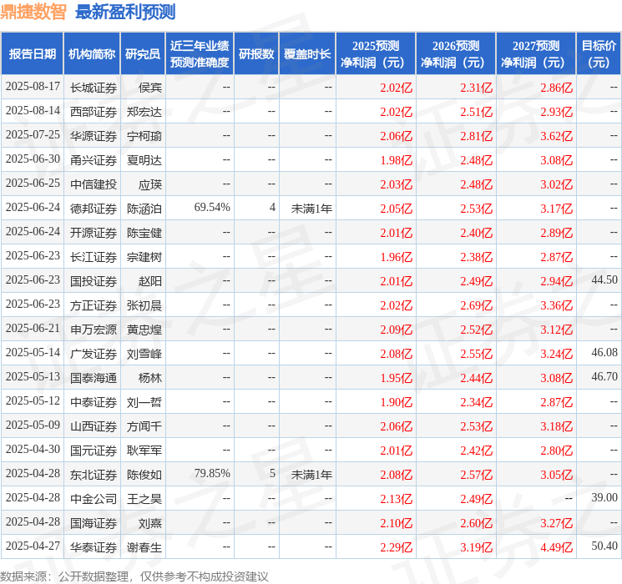Select the 中金公司 institution cell
This screenshot has width=622, height=584.
click(94, 499)
